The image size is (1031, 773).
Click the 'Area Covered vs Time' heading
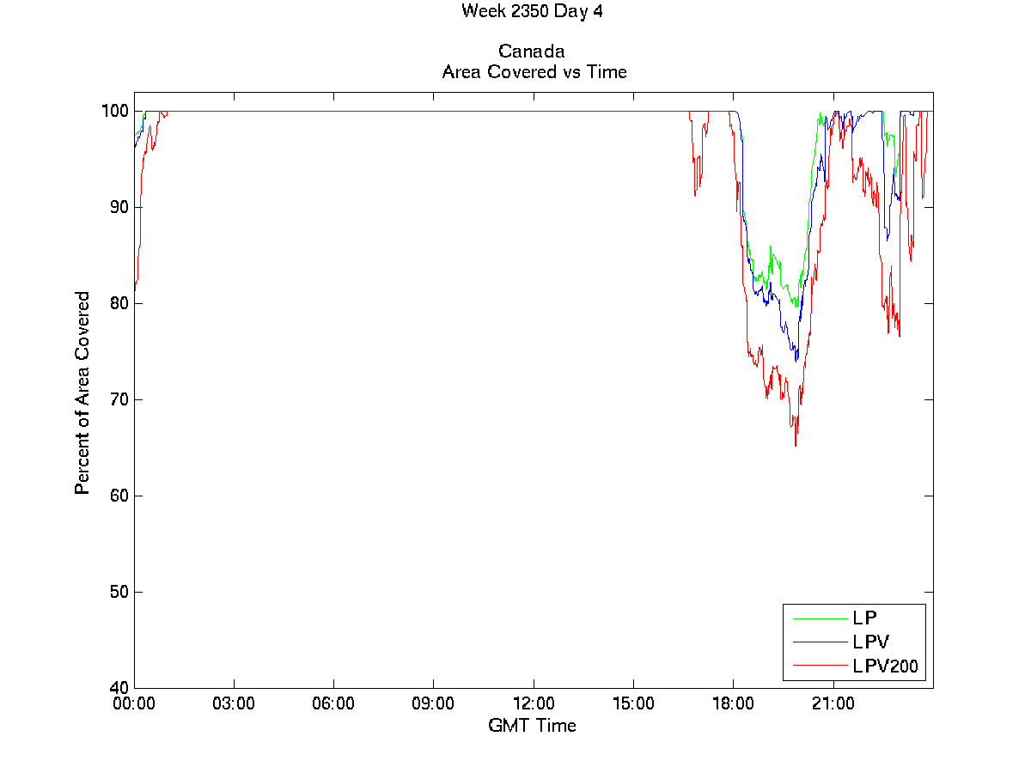click(x=534, y=72)
